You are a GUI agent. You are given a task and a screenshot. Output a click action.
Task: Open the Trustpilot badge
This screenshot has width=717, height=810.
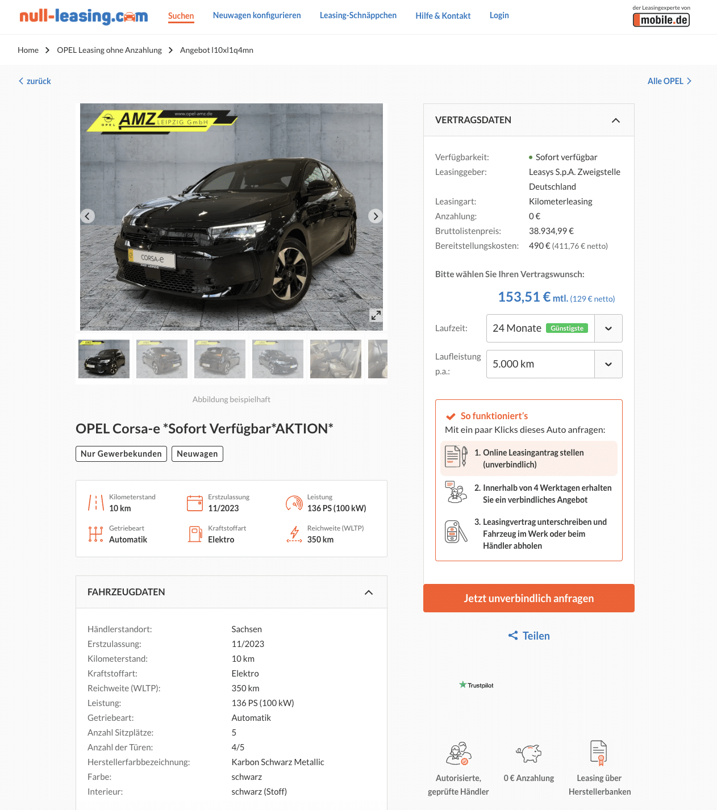(x=476, y=685)
